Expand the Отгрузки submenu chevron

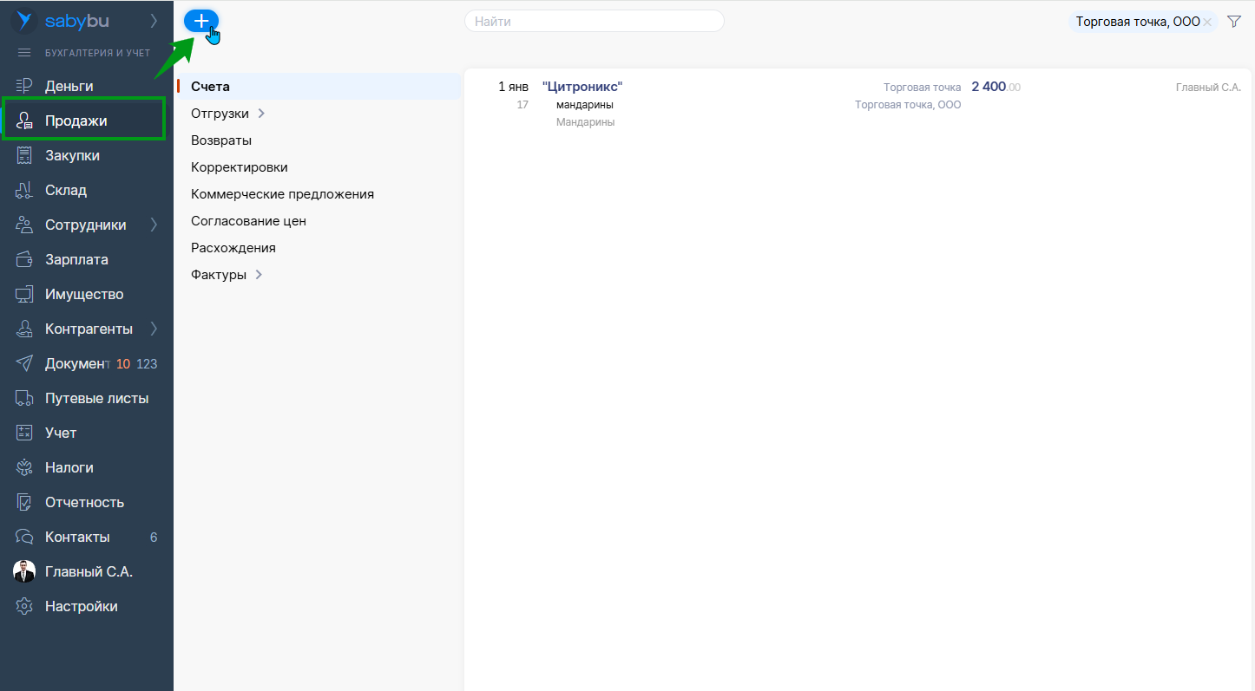[x=261, y=114]
